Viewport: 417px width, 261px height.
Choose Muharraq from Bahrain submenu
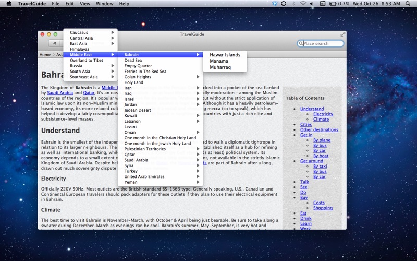pyautogui.click(x=225, y=67)
